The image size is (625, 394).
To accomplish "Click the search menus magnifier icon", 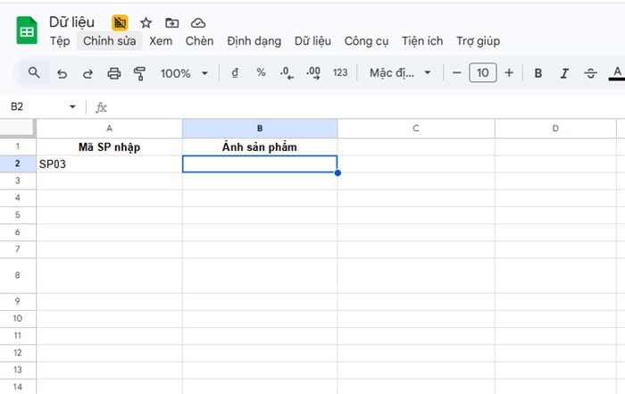I will click(34, 72).
